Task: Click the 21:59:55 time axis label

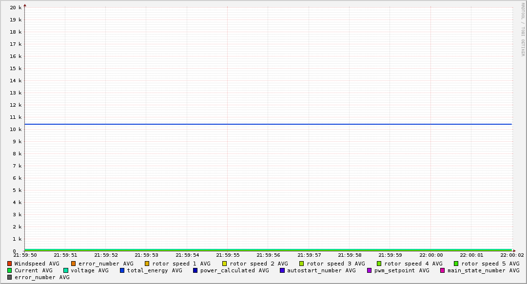Action: [228, 255]
